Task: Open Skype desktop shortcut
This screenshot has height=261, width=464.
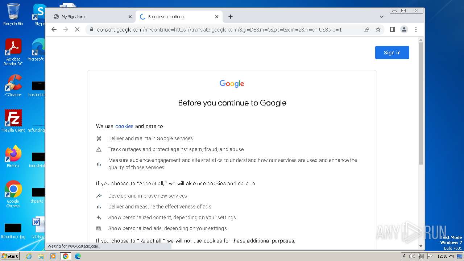Action: [39, 14]
